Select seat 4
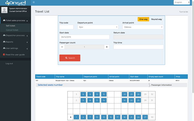 tap(83, 117)
